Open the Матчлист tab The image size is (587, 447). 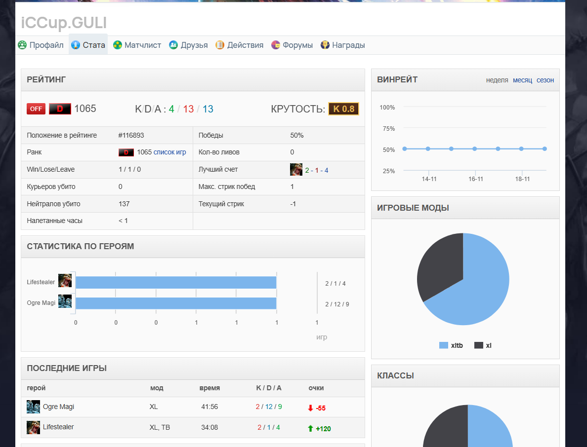[137, 45]
